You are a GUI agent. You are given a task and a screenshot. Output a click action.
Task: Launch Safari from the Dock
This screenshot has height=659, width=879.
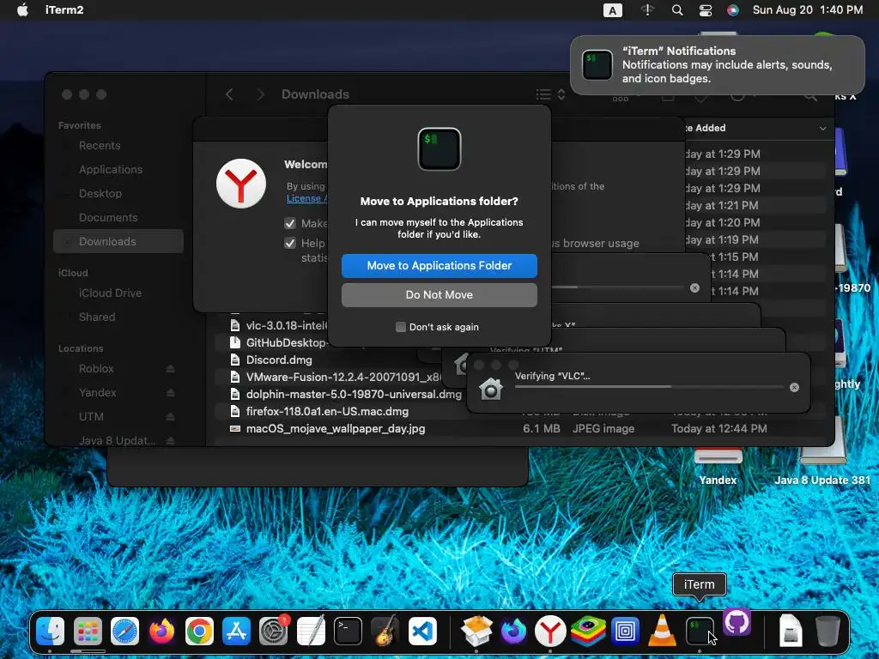(124, 631)
